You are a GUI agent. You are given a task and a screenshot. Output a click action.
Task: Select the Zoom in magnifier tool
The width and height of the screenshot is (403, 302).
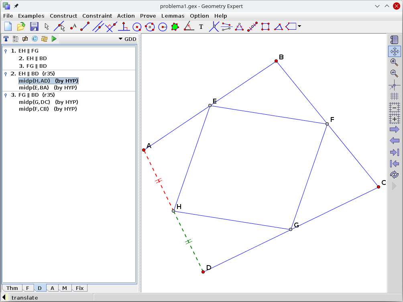pos(394,63)
